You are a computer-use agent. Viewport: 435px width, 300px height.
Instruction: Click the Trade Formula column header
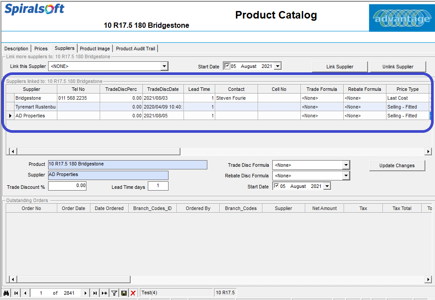(x=322, y=89)
